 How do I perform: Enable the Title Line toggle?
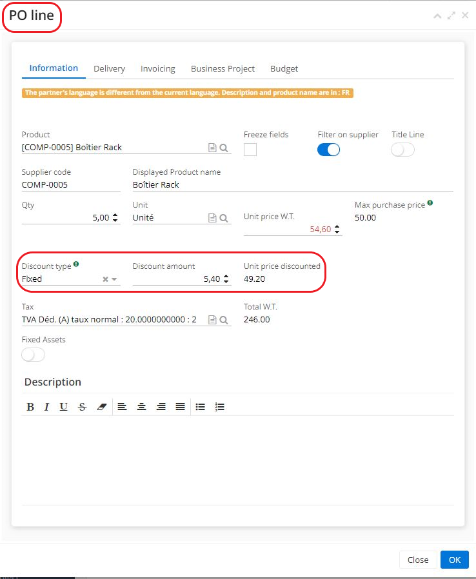click(402, 150)
